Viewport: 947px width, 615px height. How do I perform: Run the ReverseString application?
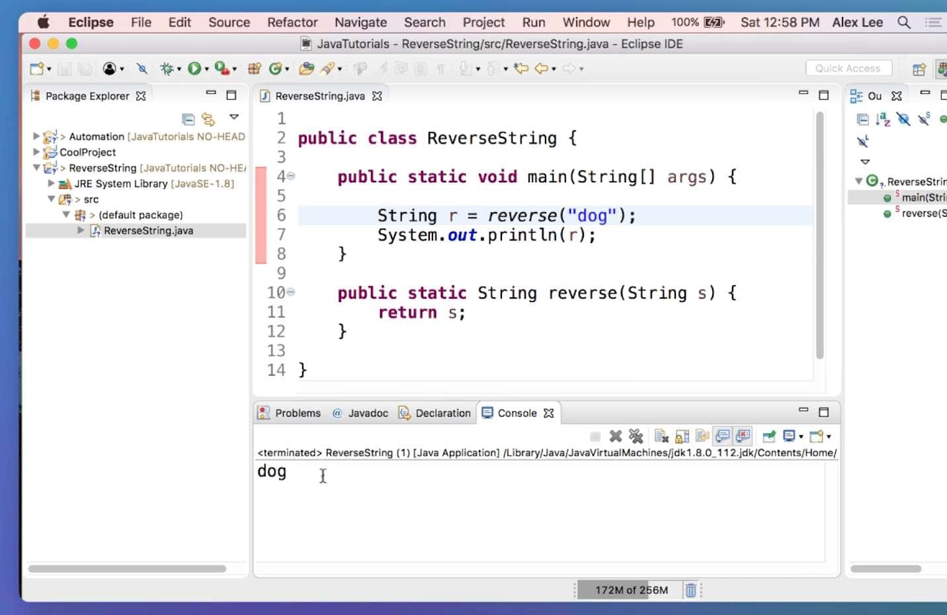[193, 67]
